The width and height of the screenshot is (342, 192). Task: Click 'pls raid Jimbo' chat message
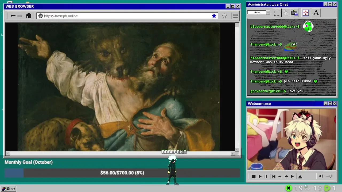[297, 81]
